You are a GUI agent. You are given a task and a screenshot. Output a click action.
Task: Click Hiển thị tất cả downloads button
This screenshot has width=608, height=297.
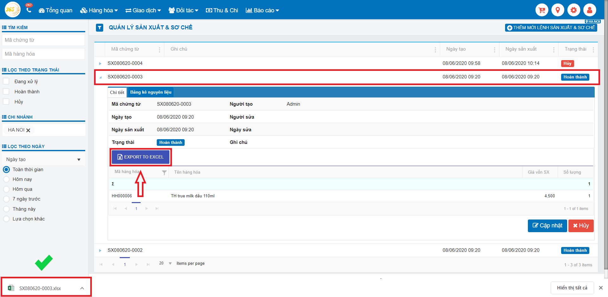tap(572, 288)
